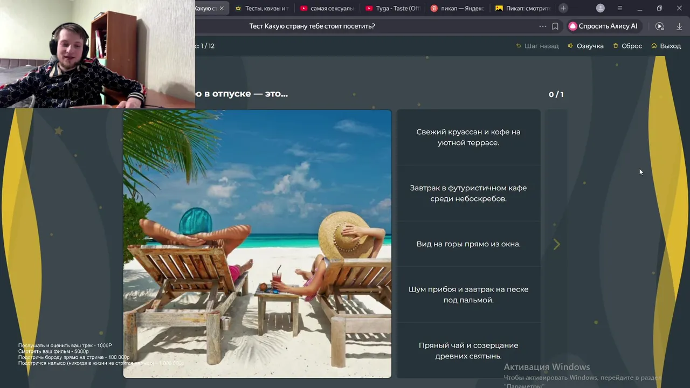Close the active quiz browser tab
The height and width of the screenshot is (388, 690).
click(222, 9)
